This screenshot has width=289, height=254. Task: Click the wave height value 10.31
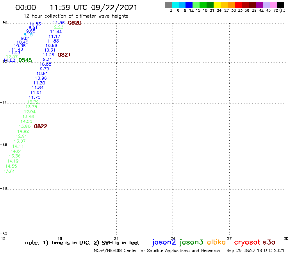[x=50, y=50]
